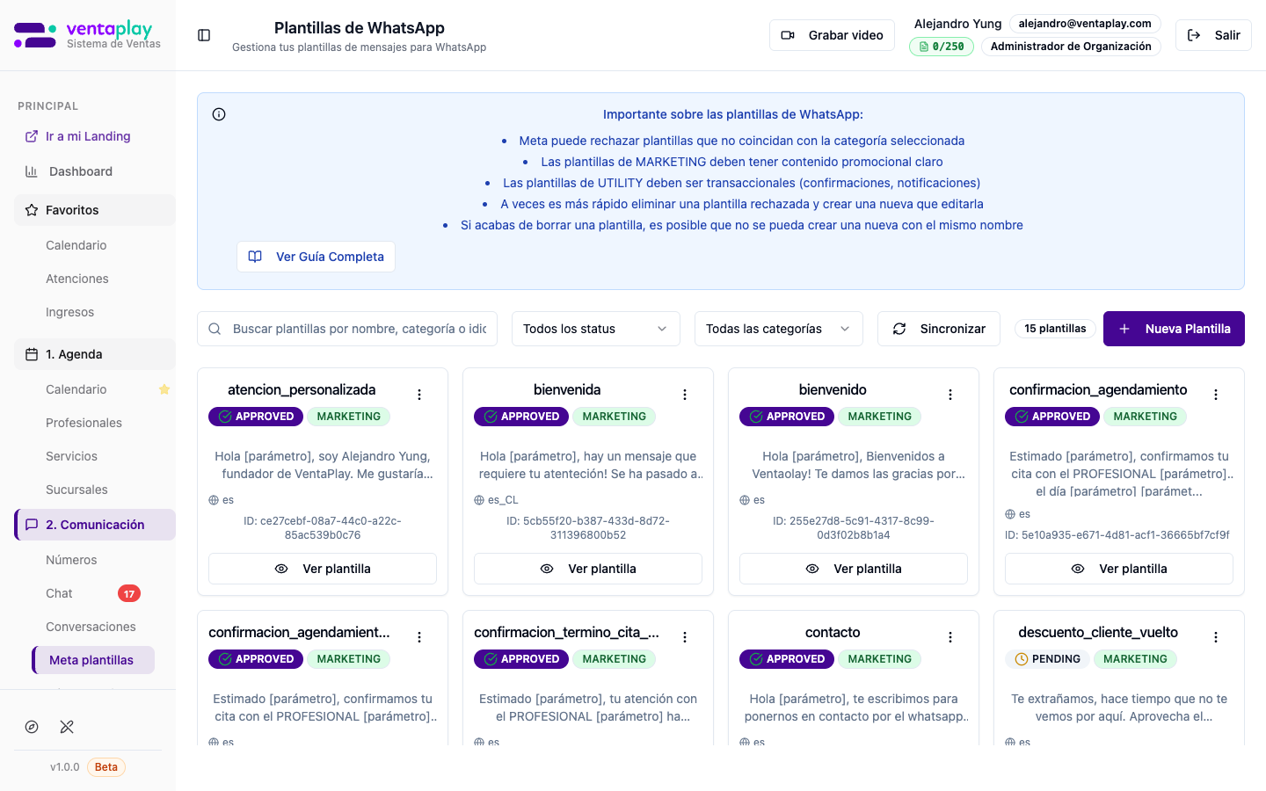
Task: Focus the template search field
Action: [359, 329]
